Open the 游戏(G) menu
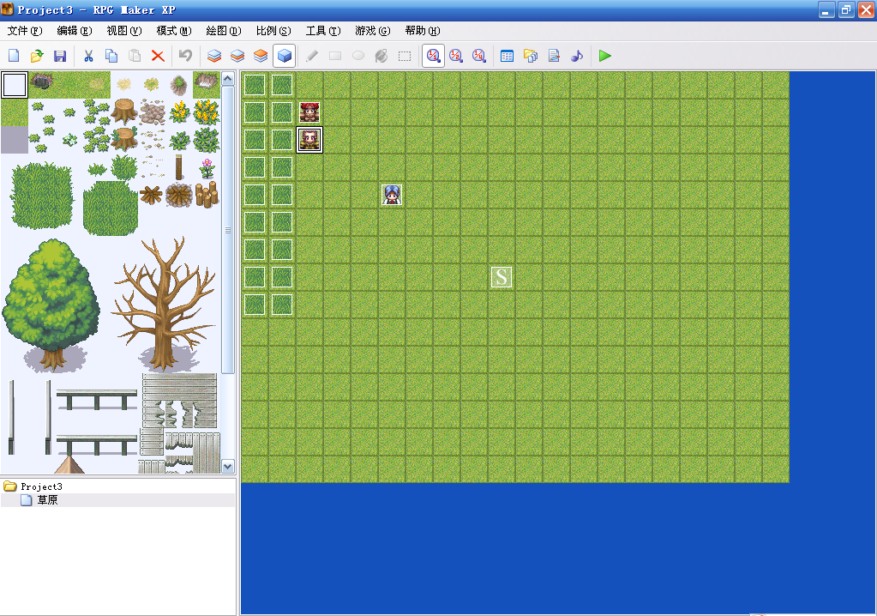 [373, 31]
